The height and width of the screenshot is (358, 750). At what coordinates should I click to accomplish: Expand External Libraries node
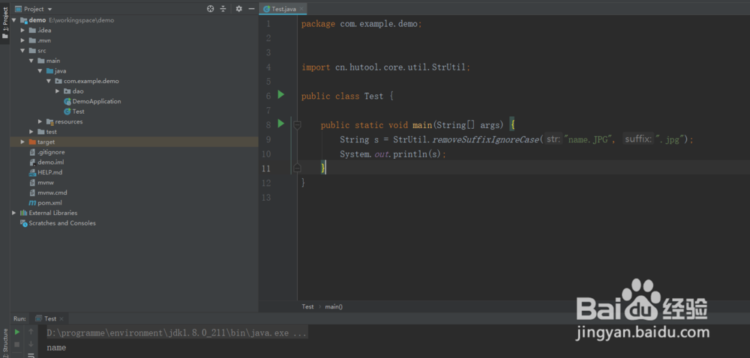point(13,213)
